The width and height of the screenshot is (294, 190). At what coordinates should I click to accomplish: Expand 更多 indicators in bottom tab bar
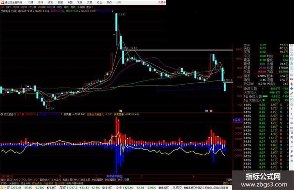tap(120, 180)
